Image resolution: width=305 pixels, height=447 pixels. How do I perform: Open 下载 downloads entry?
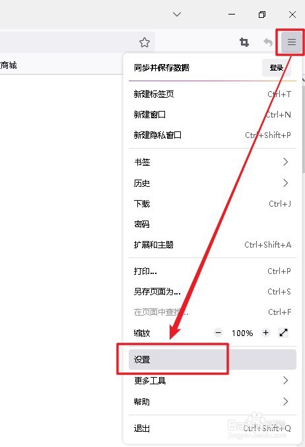tap(213, 203)
